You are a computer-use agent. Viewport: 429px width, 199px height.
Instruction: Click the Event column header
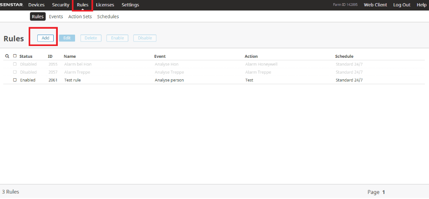click(160, 56)
